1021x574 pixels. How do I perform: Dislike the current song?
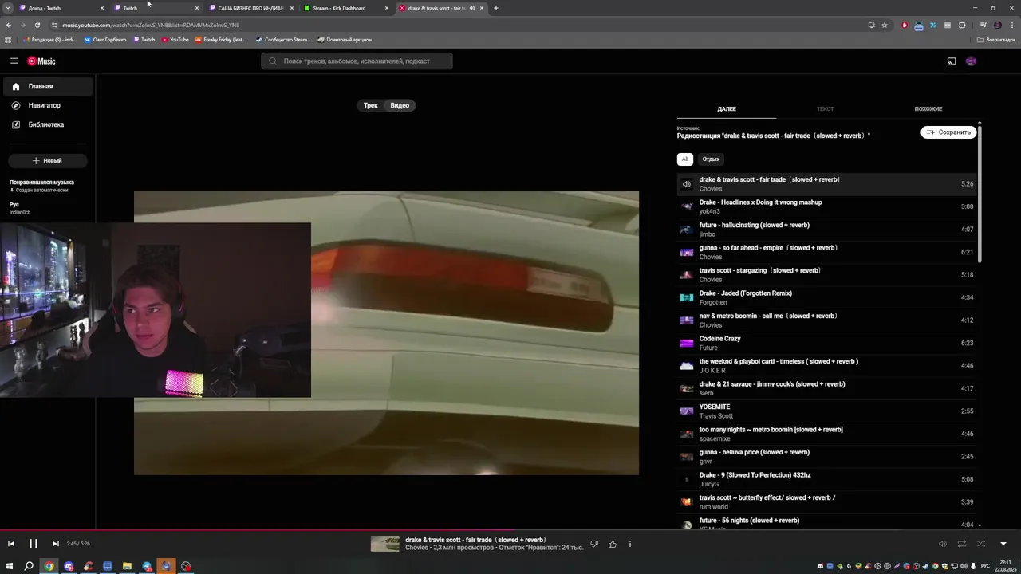pyautogui.click(x=593, y=544)
